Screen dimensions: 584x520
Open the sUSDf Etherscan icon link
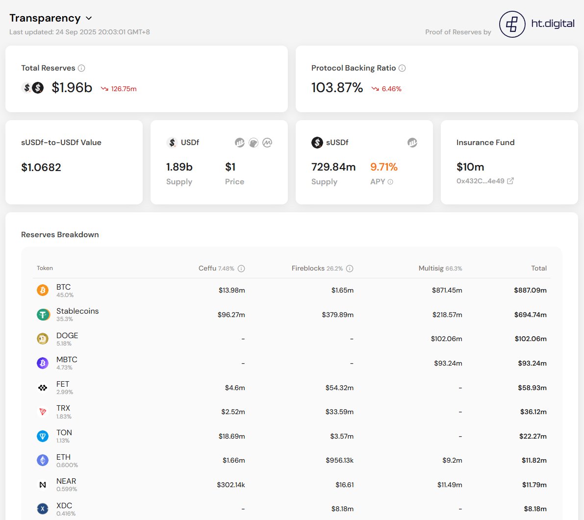pyautogui.click(x=412, y=143)
